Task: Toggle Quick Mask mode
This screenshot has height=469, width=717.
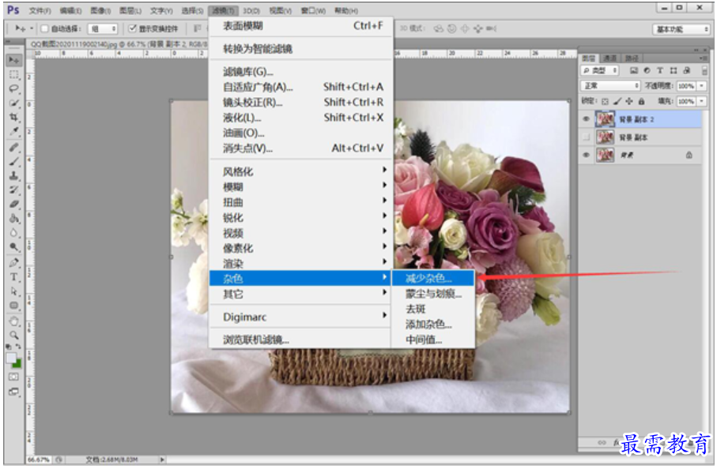Action: tap(14, 377)
